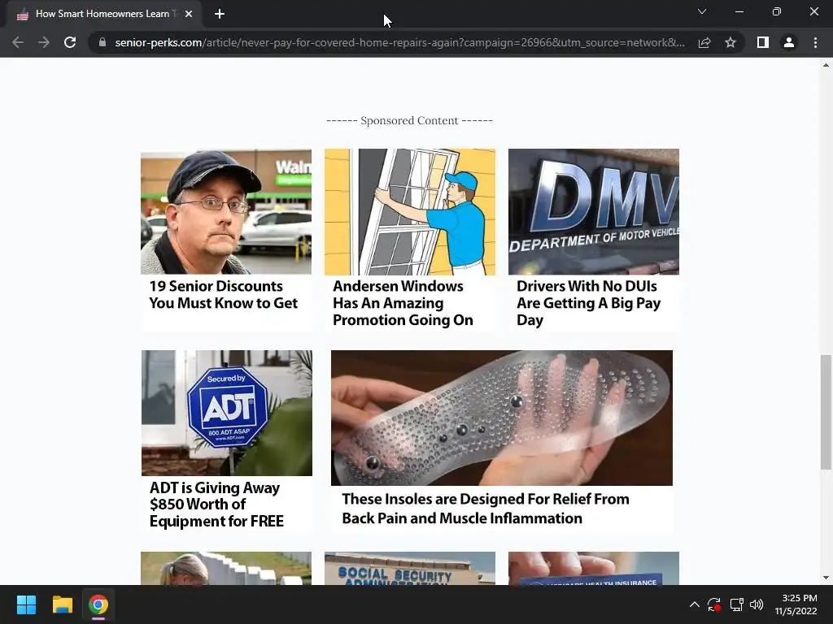Click the padlock site info icon
This screenshot has height=624, width=833.
[x=102, y=42]
